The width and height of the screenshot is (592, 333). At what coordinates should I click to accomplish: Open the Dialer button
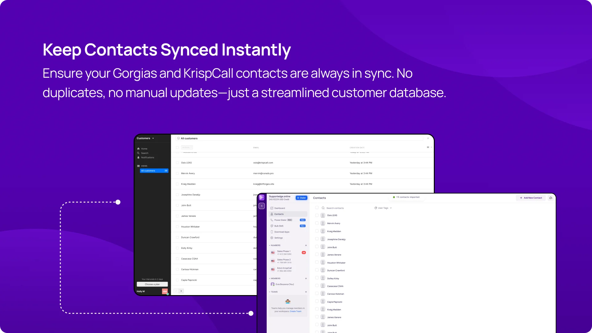302,198
